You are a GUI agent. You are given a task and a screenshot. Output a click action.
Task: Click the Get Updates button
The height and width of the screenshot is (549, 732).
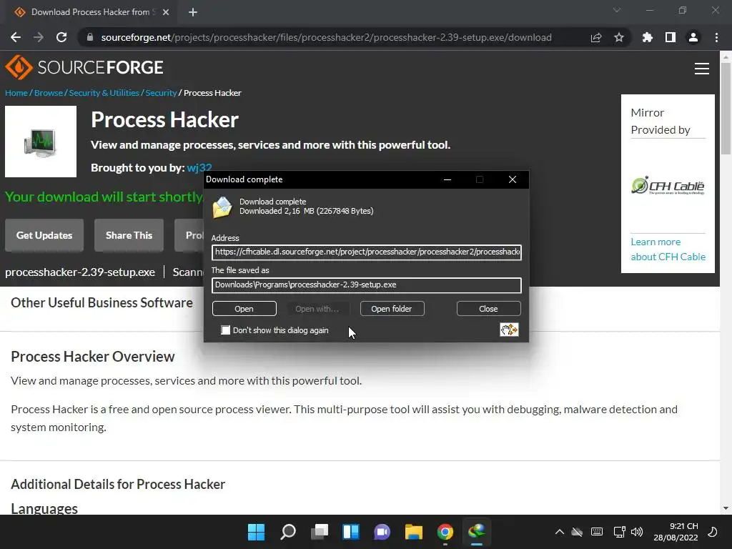[44, 235]
